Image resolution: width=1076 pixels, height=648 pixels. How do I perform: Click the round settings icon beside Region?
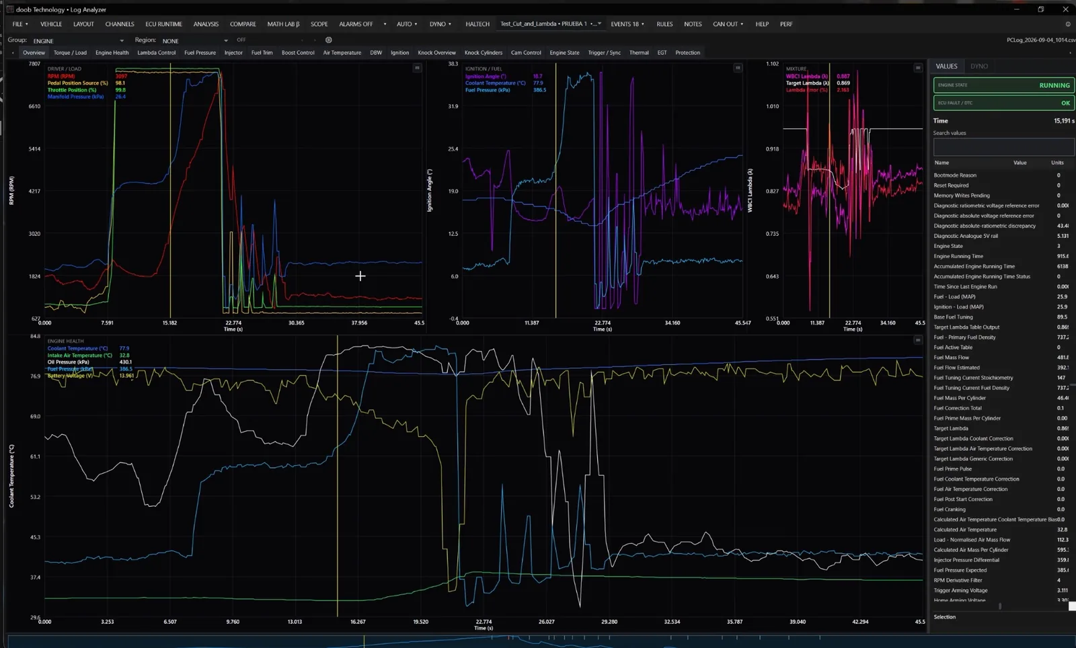click(x=329, y=40)
